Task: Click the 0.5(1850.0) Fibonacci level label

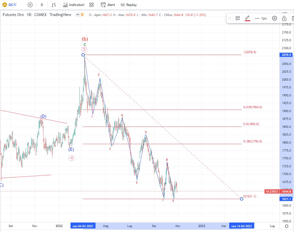Action: pyautogui.click(x=251, y=124)
